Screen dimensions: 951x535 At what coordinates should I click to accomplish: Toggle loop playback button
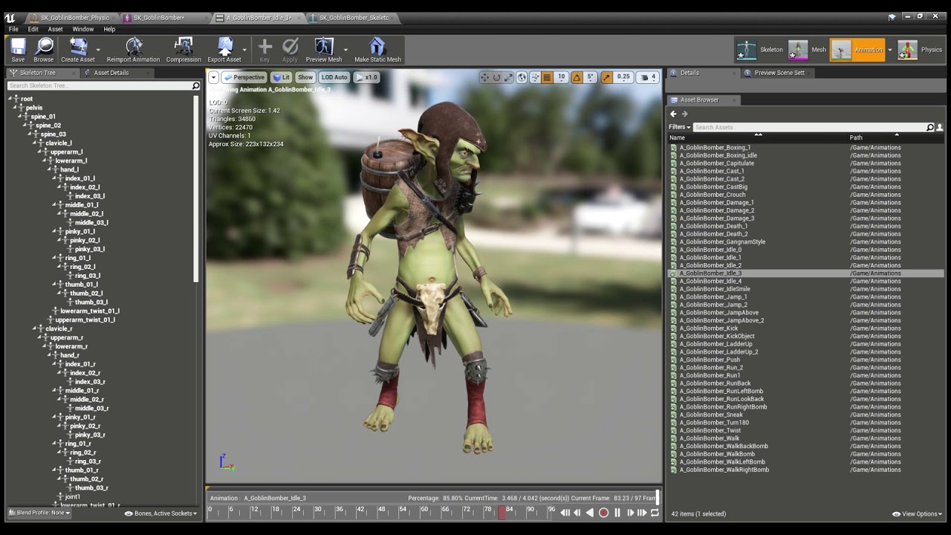pos(655,513)
